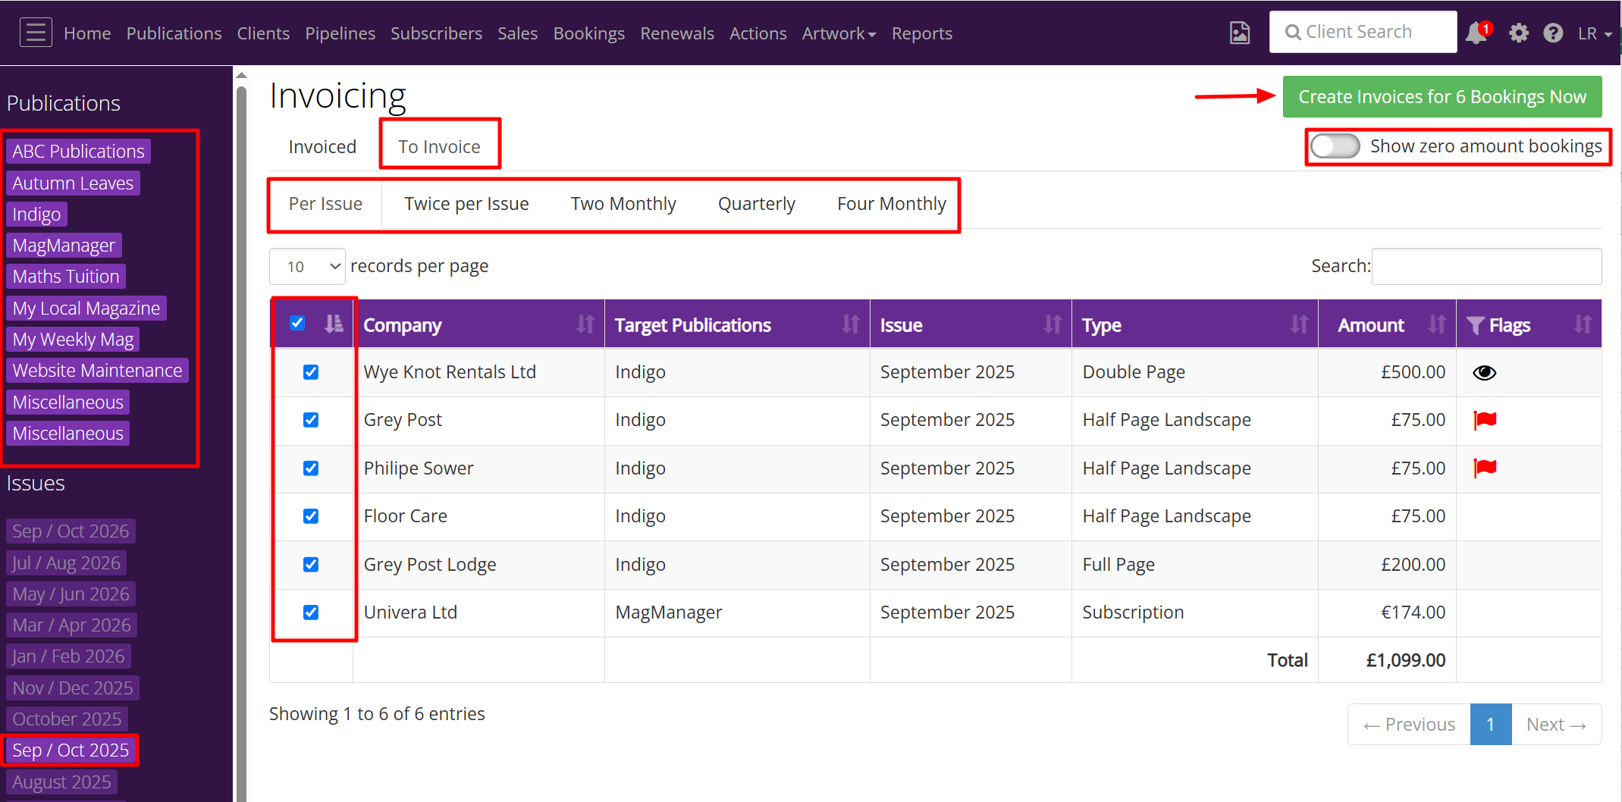The image size is (1622, 802).
Task: Uncheck the Philipe Sower row checkbox
Action: coord(311,468)
